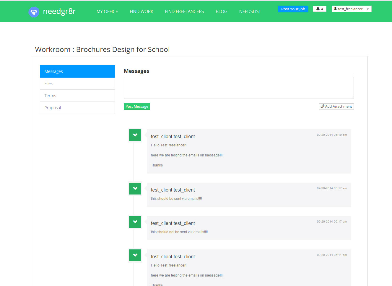Open the notifications bell showing 4

319,9
